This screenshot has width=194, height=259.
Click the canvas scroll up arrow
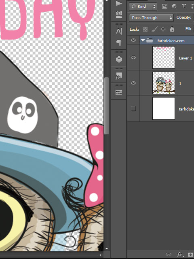pyautogui.click(x=107, y=1)
